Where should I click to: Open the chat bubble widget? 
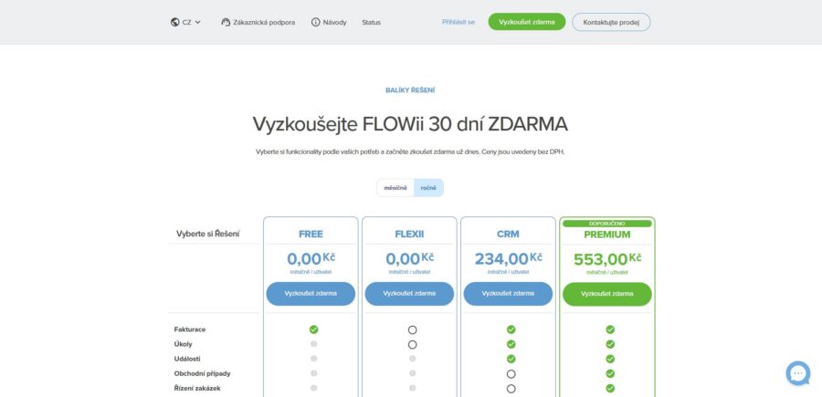[x=798, y=373]
